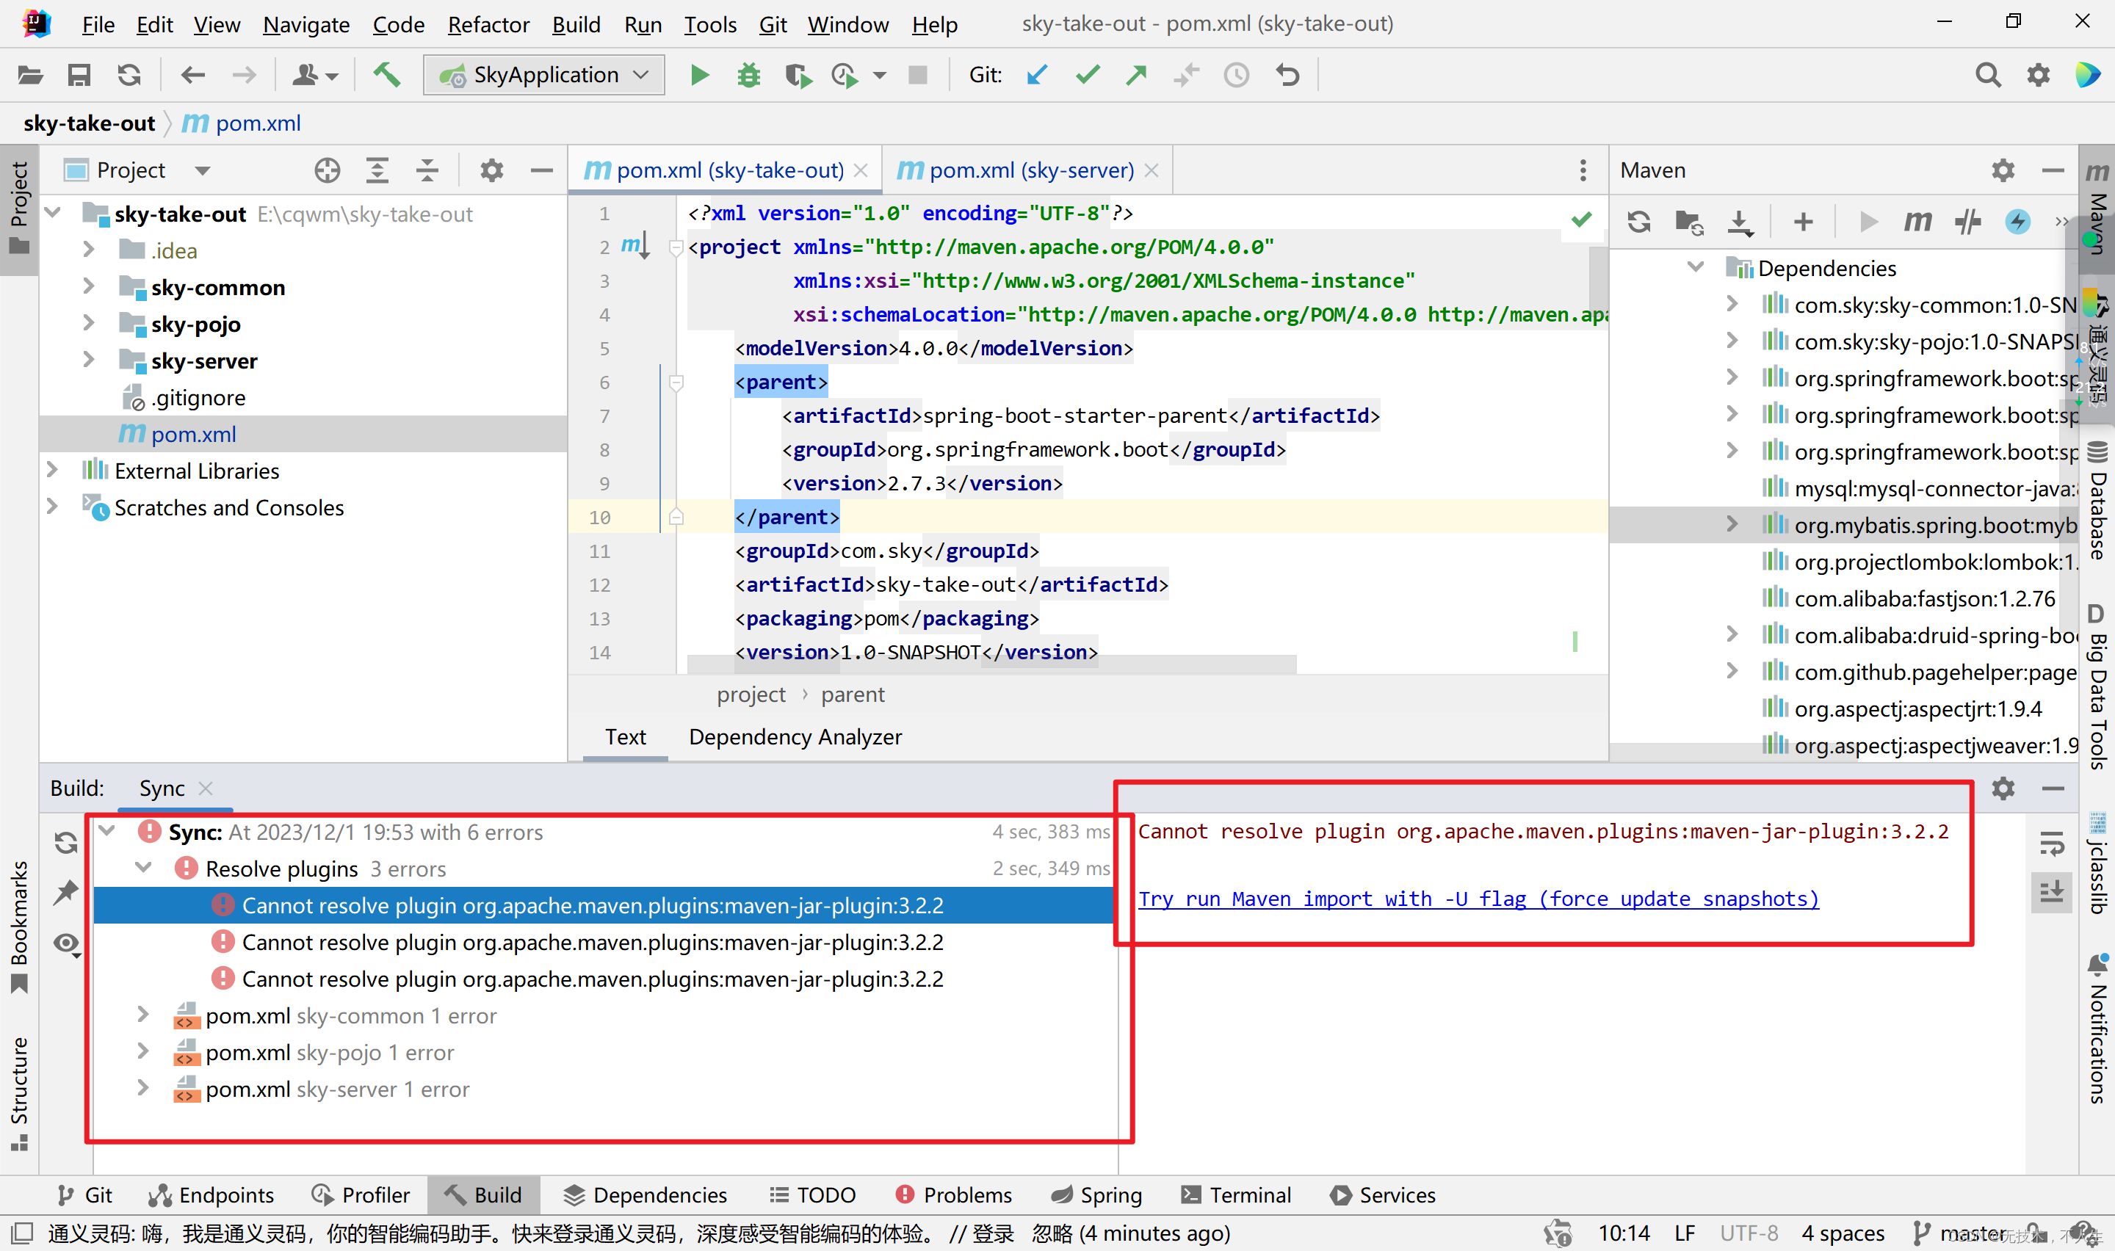Click Execute Maven Goal icon
The image size is (2115, 1251).
(x=1917, y=222)
